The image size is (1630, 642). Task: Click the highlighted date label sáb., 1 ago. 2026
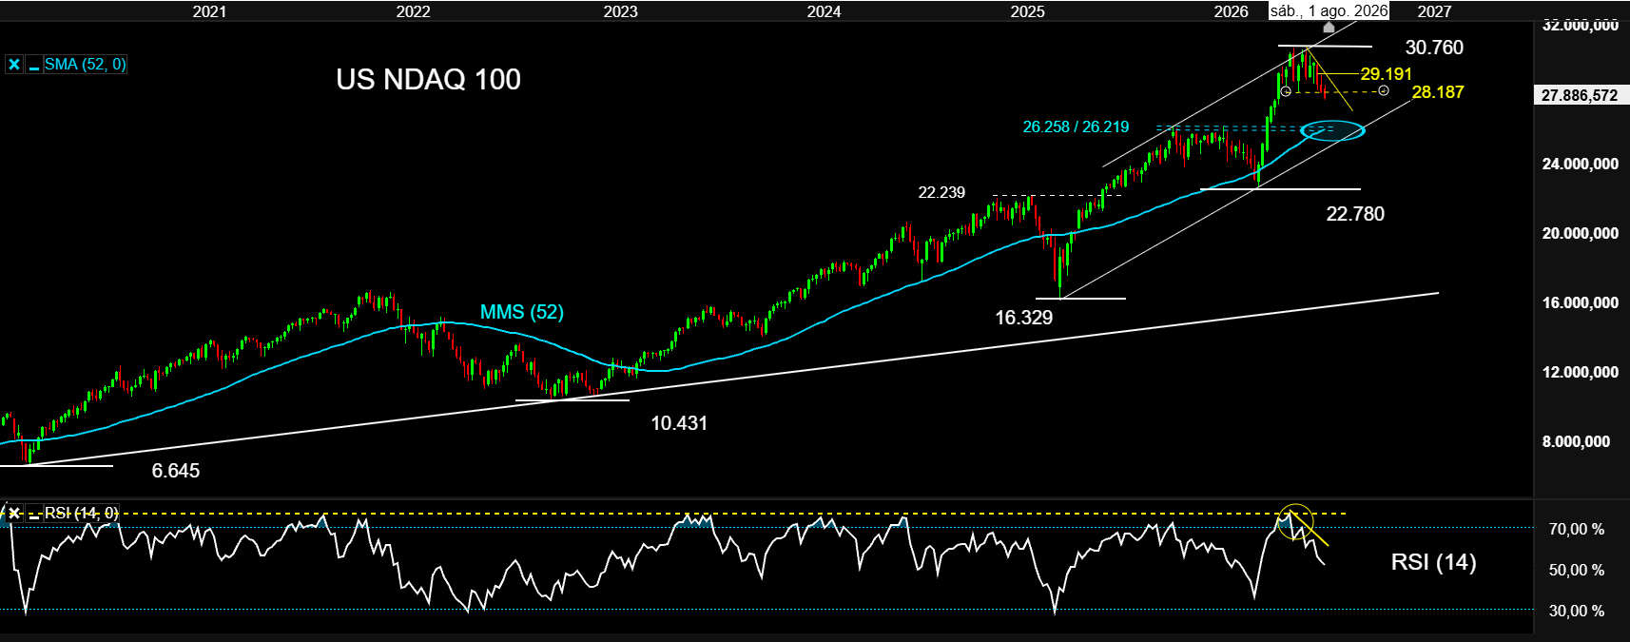tap(1329, 11)
